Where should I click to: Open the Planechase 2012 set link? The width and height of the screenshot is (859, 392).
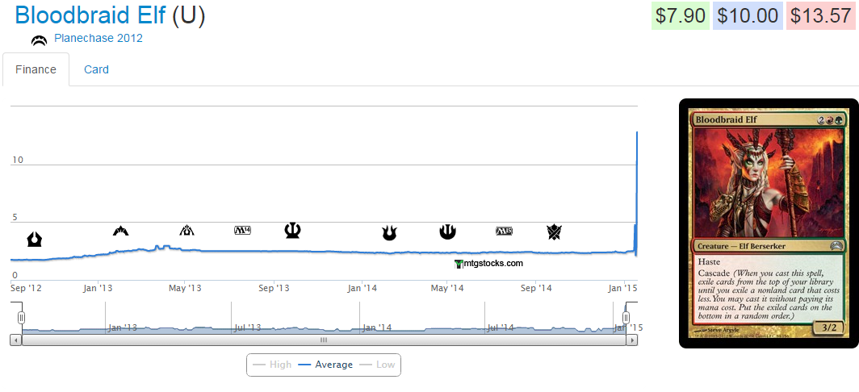pyautogui.click(x=98, y=38)
